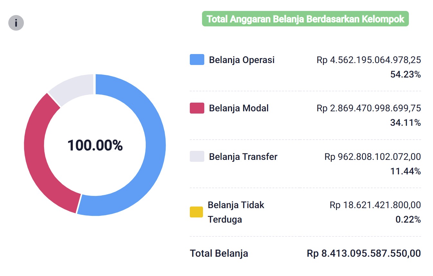Click the Total Anggaran Belanja Berdasarkan Kelompok badge
Viewport: 433px width, 276px height.
tap(305, 19)
